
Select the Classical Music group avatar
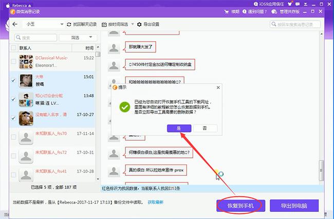pyautogui.click(x=26, y=62)
